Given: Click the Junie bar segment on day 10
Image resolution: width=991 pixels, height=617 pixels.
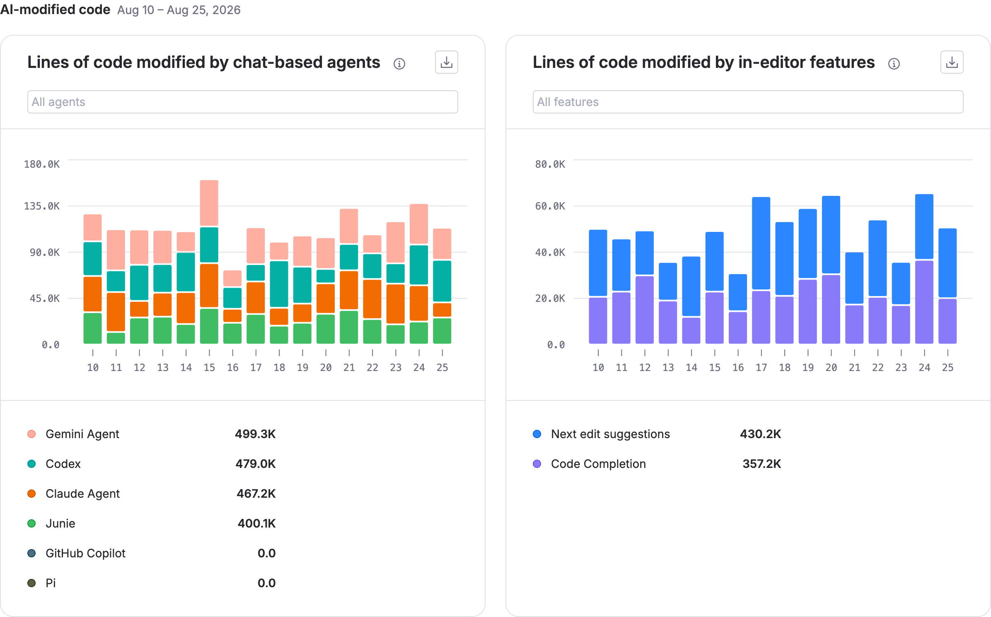Looking at the screenshot, I should coord(92,328).
